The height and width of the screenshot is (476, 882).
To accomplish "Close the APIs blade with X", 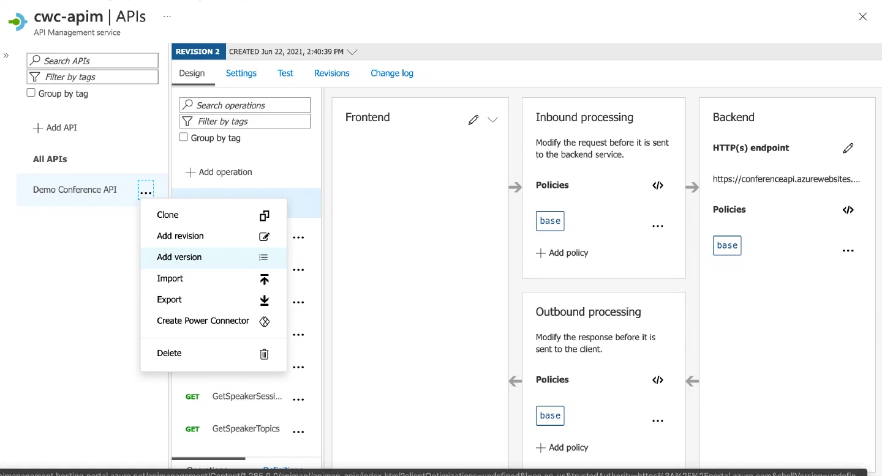I will [862, 17].
